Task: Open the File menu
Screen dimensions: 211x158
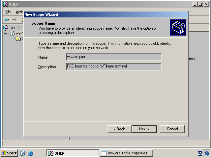Action: click(x=8, y=12)
